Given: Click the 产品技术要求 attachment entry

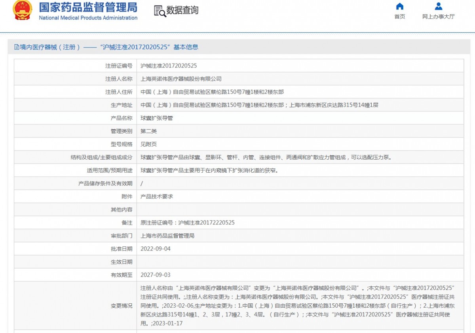Looking at the screenshot, I should [x=157, y=196].
